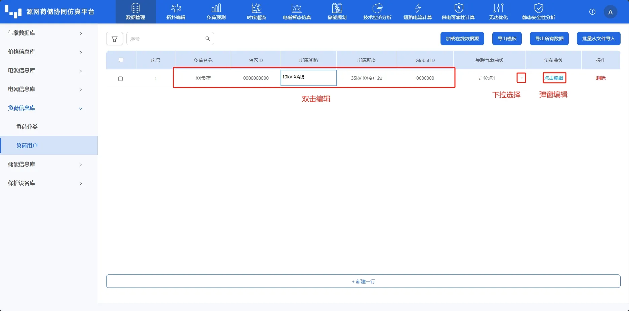Screen dimensions: 629x311
Task: Click the 所属线路 column header
Action: pos(308,60)
